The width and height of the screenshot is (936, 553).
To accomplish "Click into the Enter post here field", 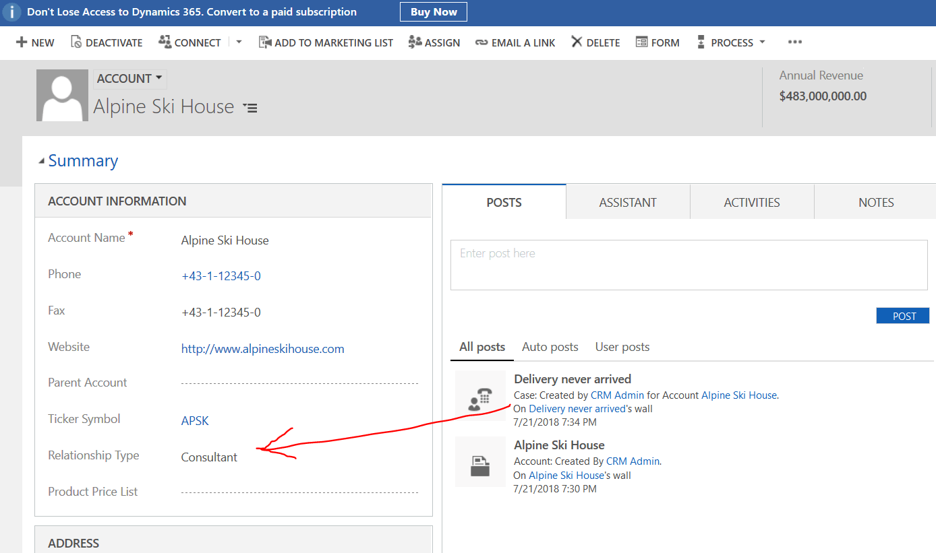I will (x=689, y=265).
